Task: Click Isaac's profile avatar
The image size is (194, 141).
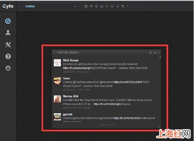Action: coord(57,81)
